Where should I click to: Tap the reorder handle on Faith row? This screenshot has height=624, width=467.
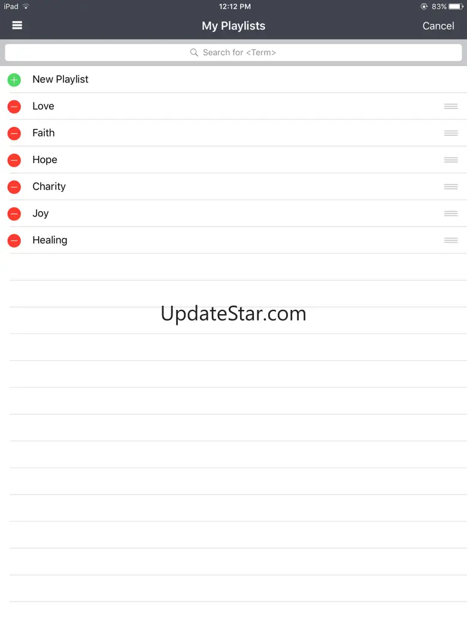[451, 133]
